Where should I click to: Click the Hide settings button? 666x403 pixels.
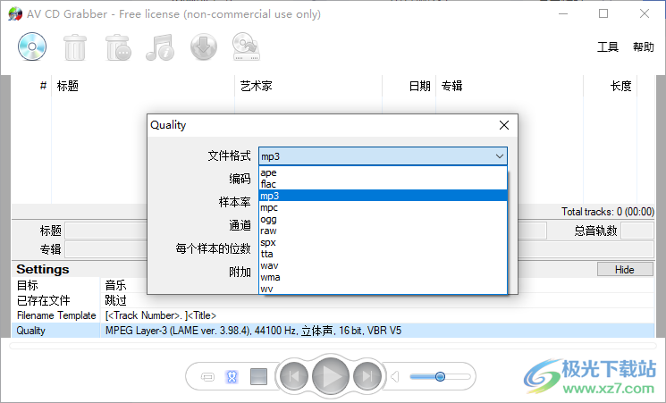[625, 270]
